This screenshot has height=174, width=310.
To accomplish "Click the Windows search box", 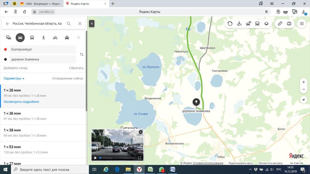I will point(50,169).
